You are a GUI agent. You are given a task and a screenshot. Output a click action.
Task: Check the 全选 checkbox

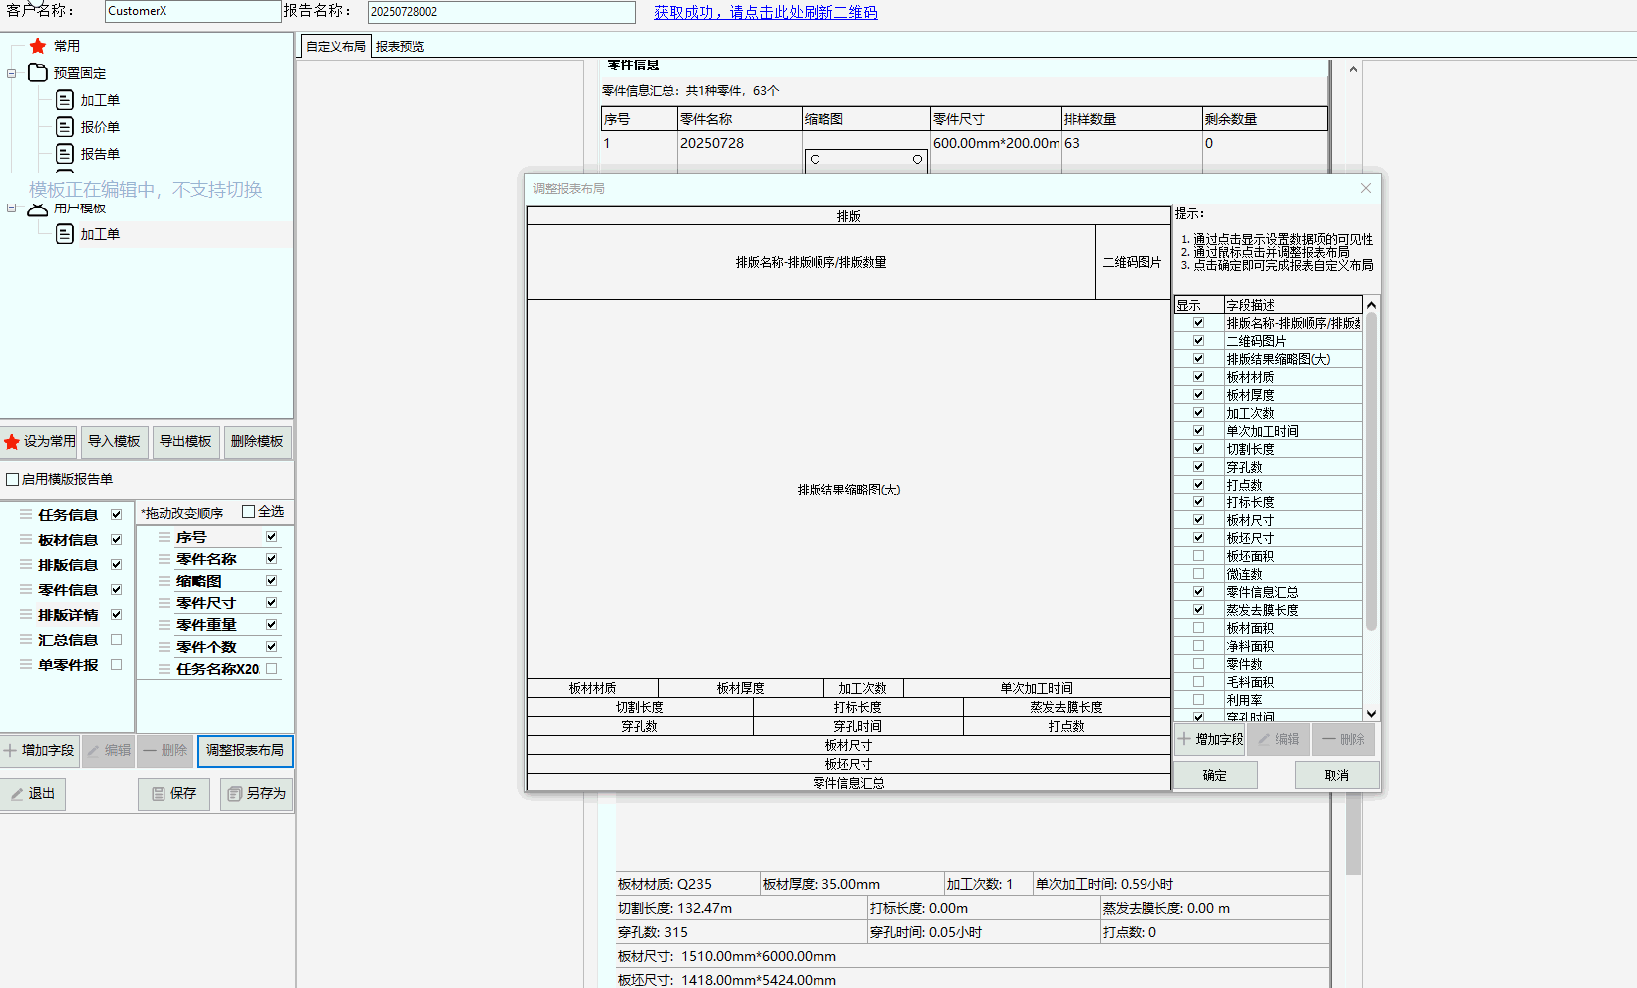pos(249,512)
